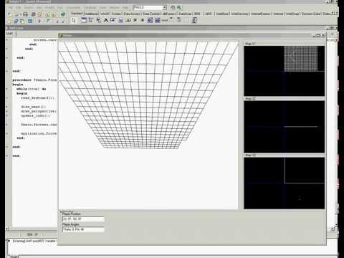Switch to the Data Access palette tab
Viewport: 344px width, 258px height.
(x=132, y=14)
